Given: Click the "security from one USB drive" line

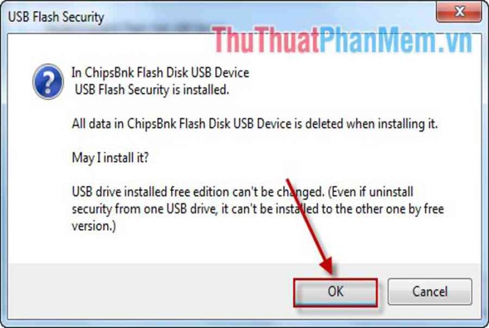Looking at the screenshot, I should click(x=257, y=209).
